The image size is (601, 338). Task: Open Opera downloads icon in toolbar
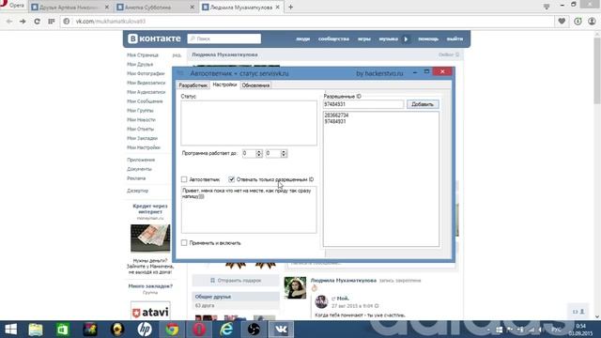578,22
